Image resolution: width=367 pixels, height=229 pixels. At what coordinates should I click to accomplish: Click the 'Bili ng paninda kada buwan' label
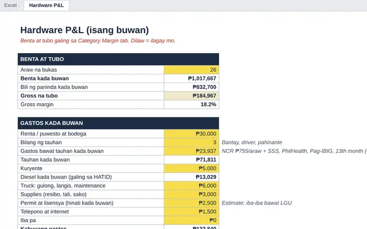[x=54, y=87]
